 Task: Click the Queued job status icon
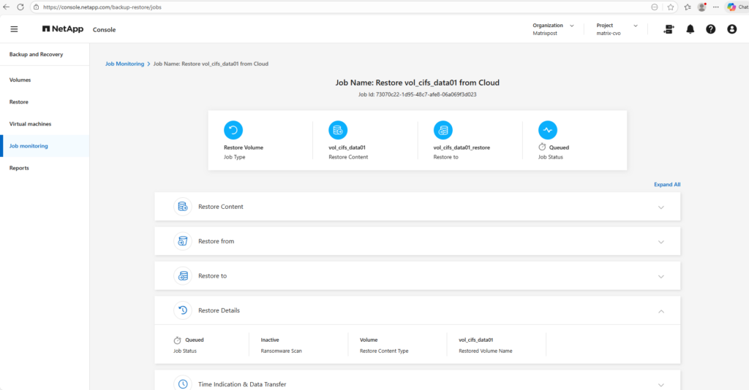click(x=548, y=130)
